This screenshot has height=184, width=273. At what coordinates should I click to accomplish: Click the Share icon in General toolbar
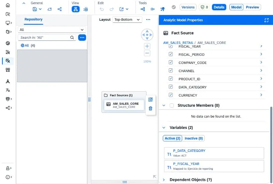point(59,9)
